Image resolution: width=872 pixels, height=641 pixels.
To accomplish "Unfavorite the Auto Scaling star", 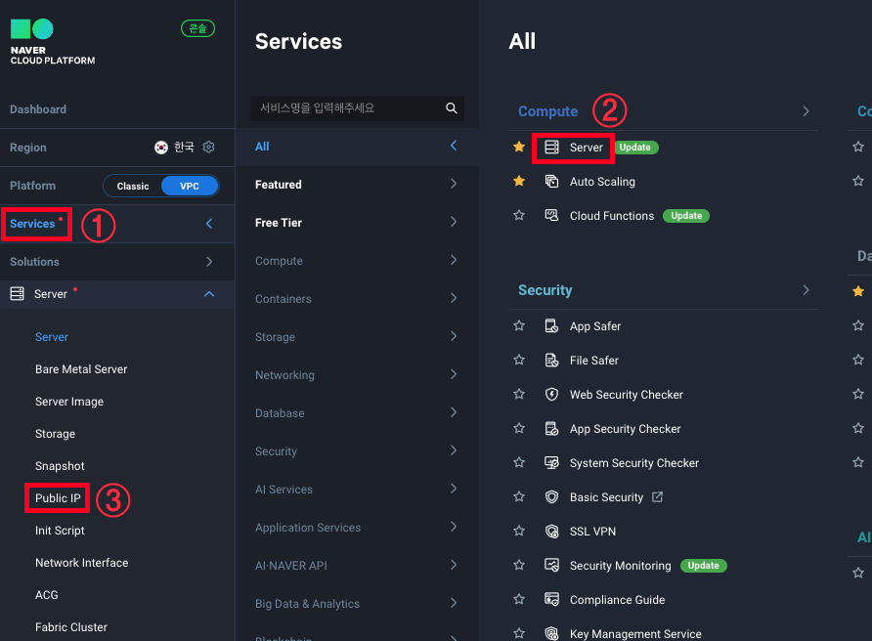I will click(x=519, y=181).
